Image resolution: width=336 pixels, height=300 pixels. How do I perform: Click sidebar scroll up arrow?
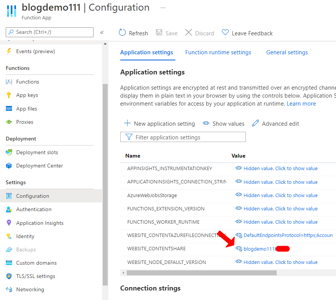coord(105,44)
